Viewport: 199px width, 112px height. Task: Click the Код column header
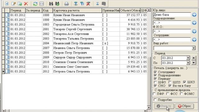click(x=47, y=10)
